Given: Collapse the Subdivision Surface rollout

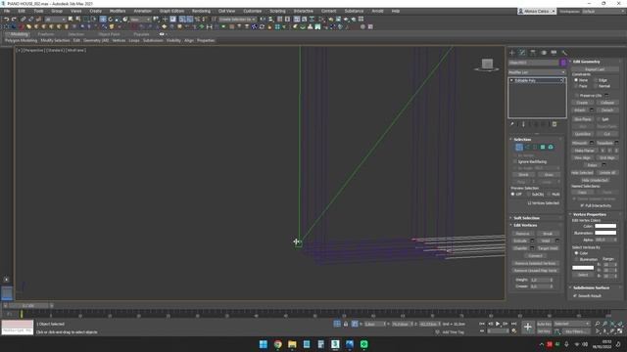Looking at the screenshot, I should click(591, 287).
